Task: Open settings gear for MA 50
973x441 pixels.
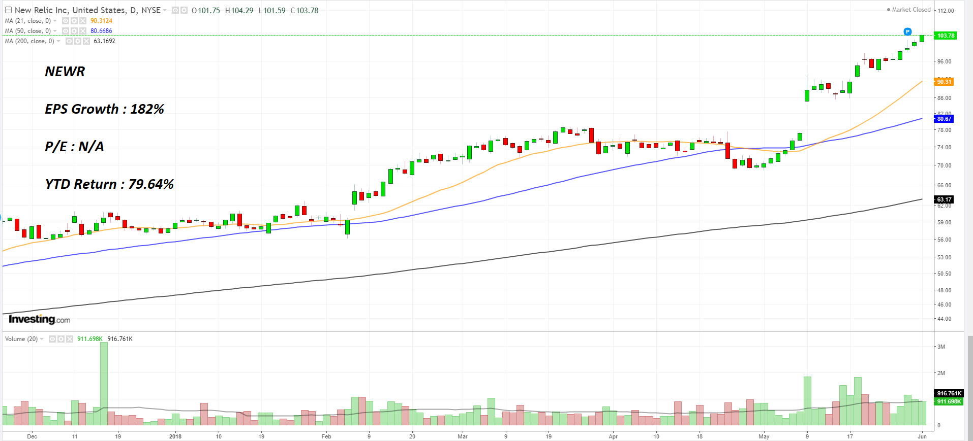Action: coord(74,31)
